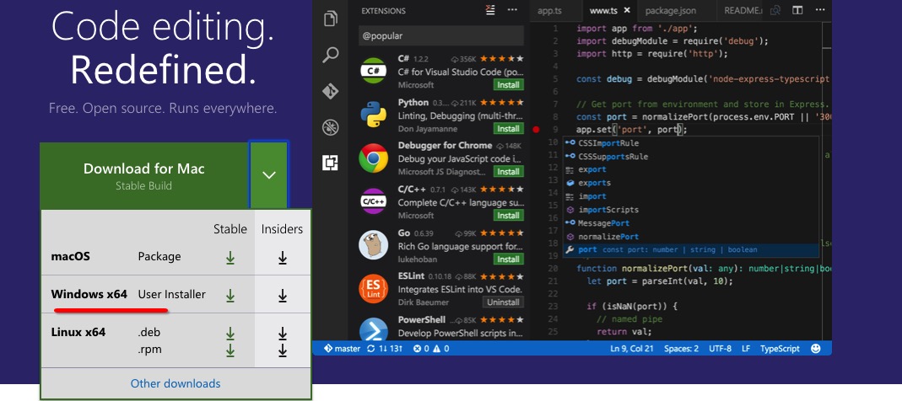Toggle the red breakpoint on line 9
This screenshot has height=401, width=902.
536,130
